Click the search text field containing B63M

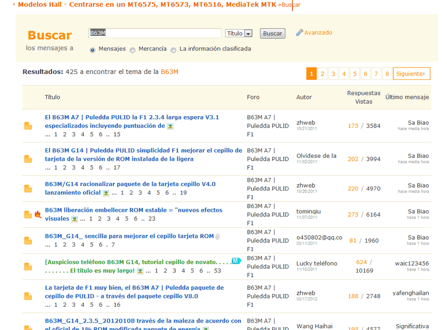click(155, 33)
